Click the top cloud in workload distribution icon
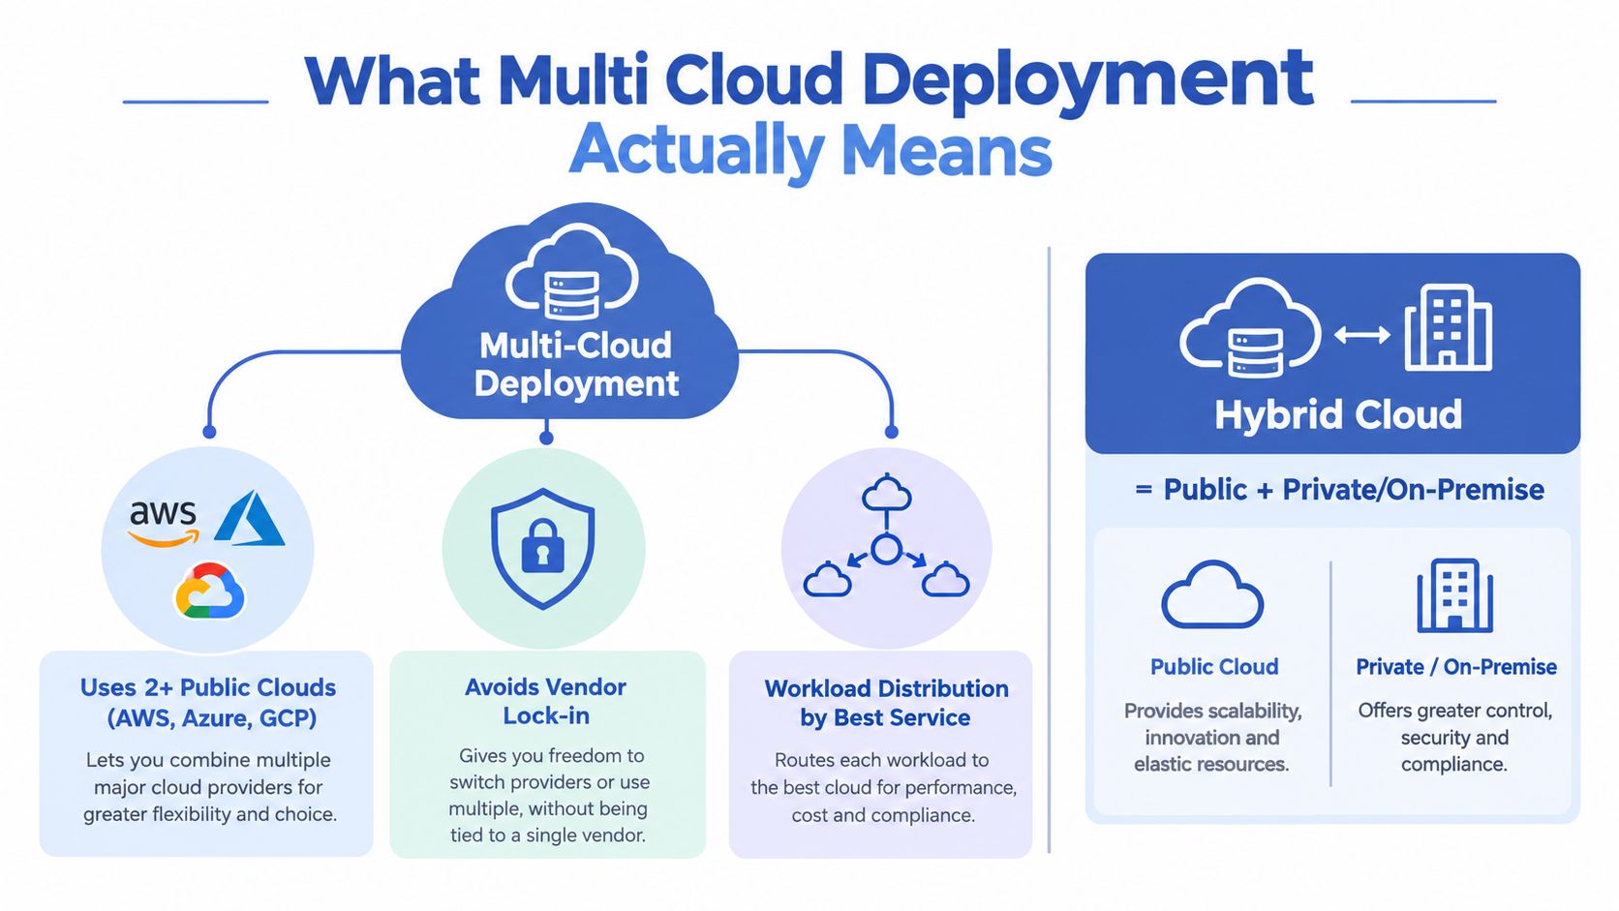This screenshot has width=1619, height=911. tap(886, 494)
